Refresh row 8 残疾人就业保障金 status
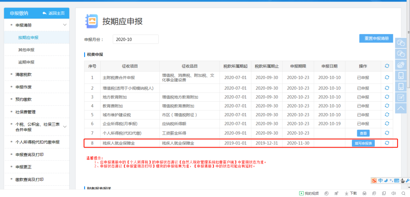The height and width of the screenshot is (197, 410). (x=387, y=143)
